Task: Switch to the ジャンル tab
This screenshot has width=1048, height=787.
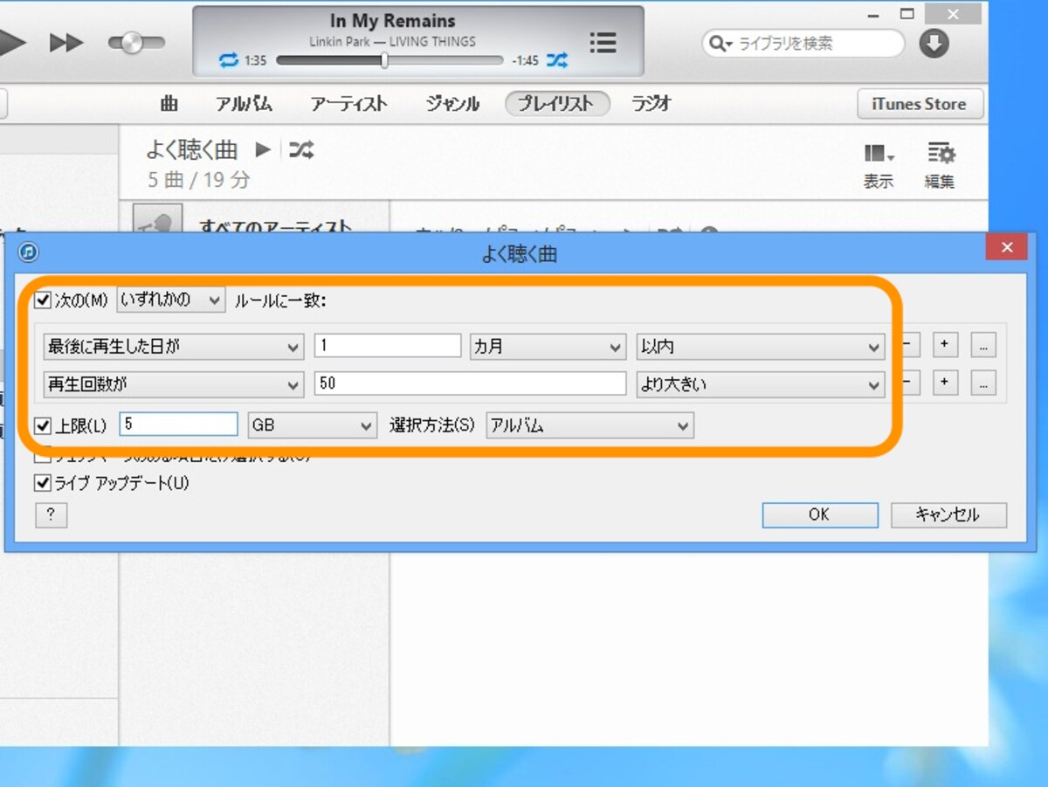Action: point(452,104)
